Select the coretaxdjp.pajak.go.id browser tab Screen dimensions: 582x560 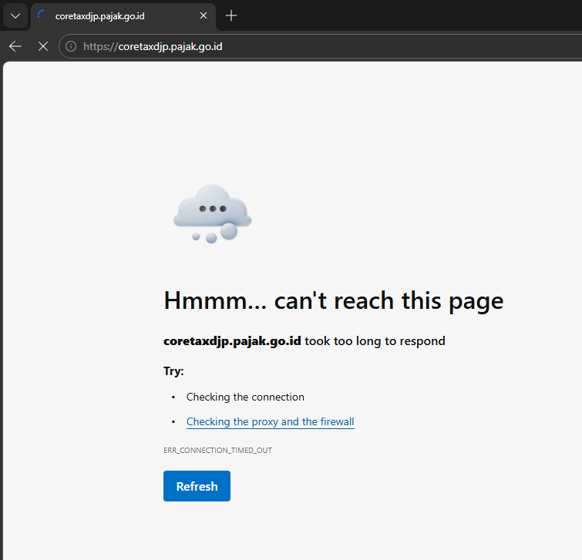pyautogui.click(x=123, y=16)
